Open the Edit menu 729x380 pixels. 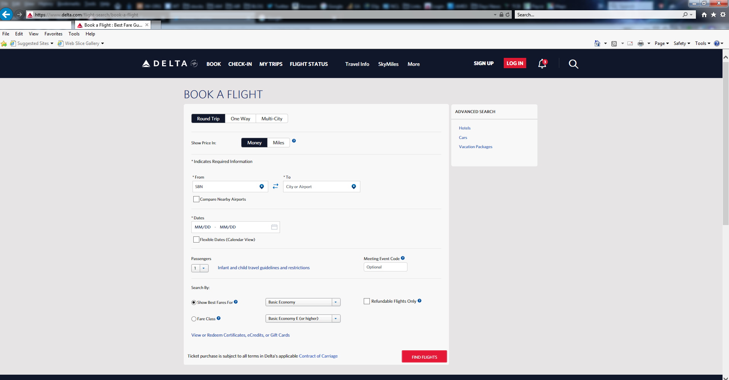pyautogui.click(x=19, y=34)
